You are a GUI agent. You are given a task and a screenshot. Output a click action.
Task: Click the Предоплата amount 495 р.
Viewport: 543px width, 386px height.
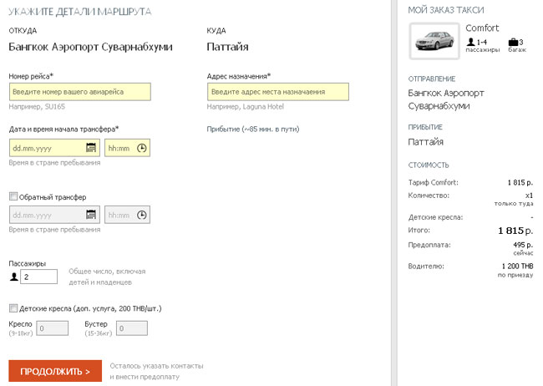point(523,245)
